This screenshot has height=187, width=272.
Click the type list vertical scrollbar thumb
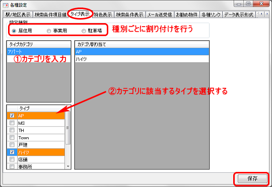tap(68, 128)
